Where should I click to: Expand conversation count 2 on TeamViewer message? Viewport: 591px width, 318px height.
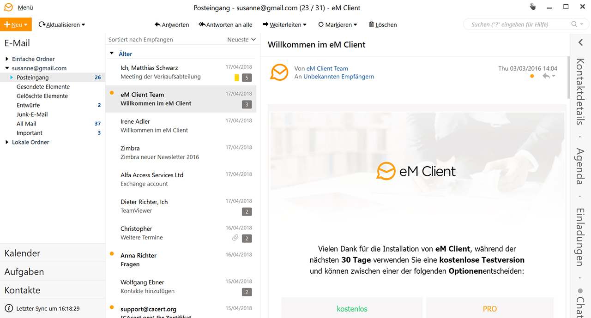click(x=247, y=211)
